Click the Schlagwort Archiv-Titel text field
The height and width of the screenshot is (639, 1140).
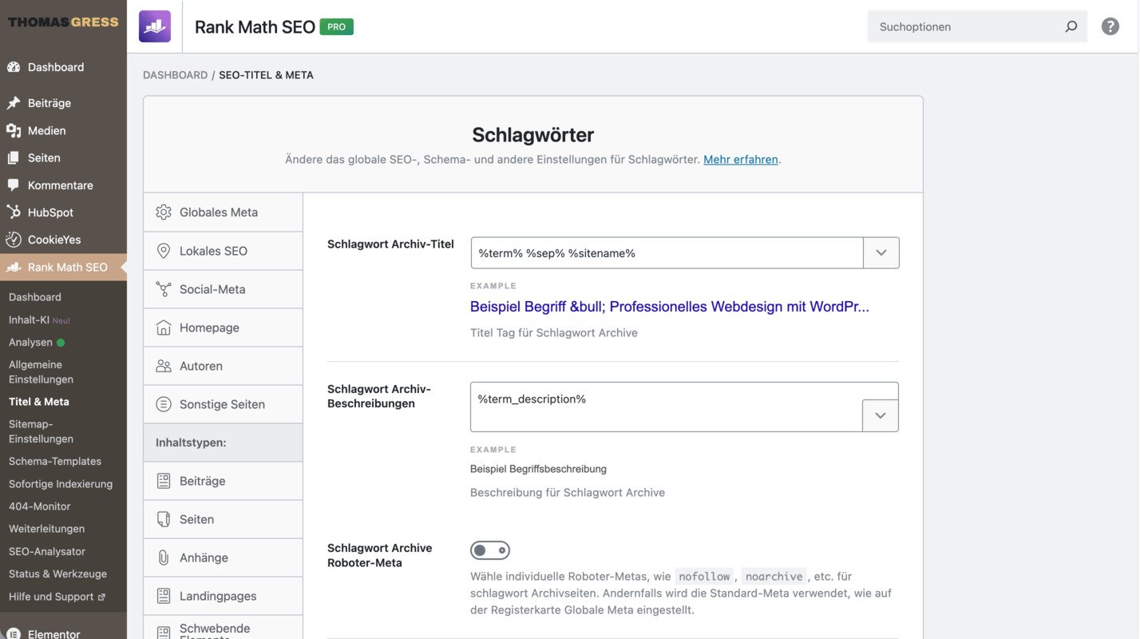[x=667, y=253]
